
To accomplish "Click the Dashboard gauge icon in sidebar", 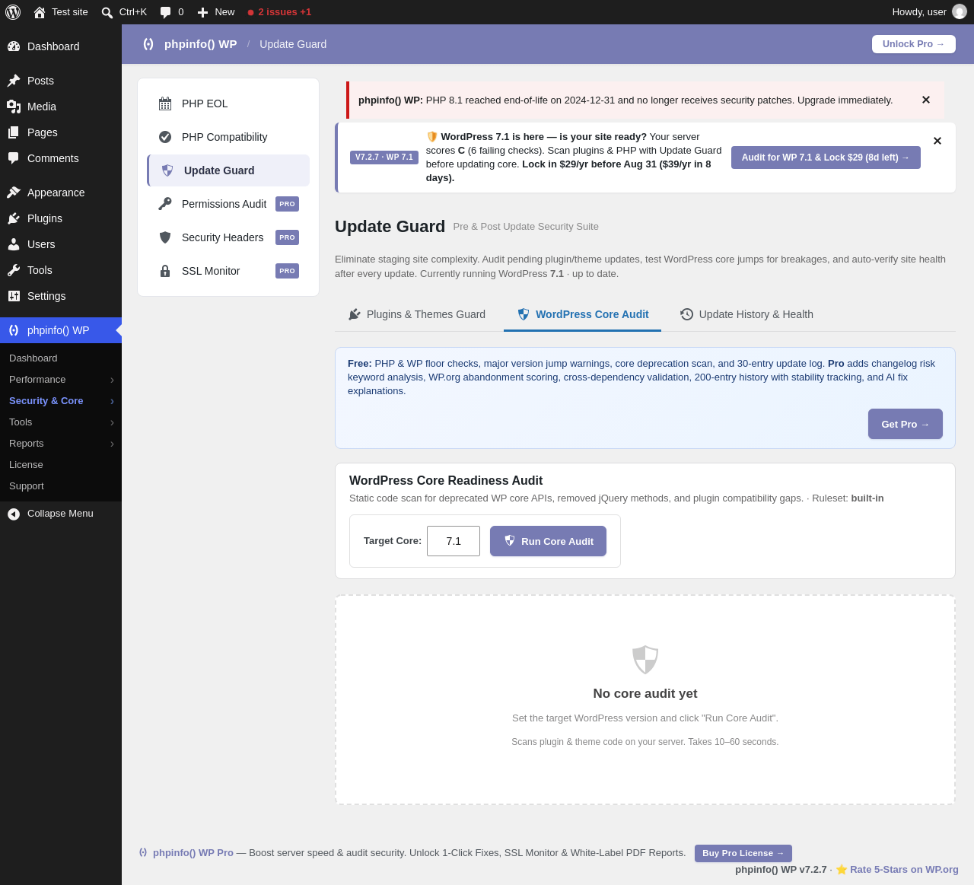I will point(14,46).
